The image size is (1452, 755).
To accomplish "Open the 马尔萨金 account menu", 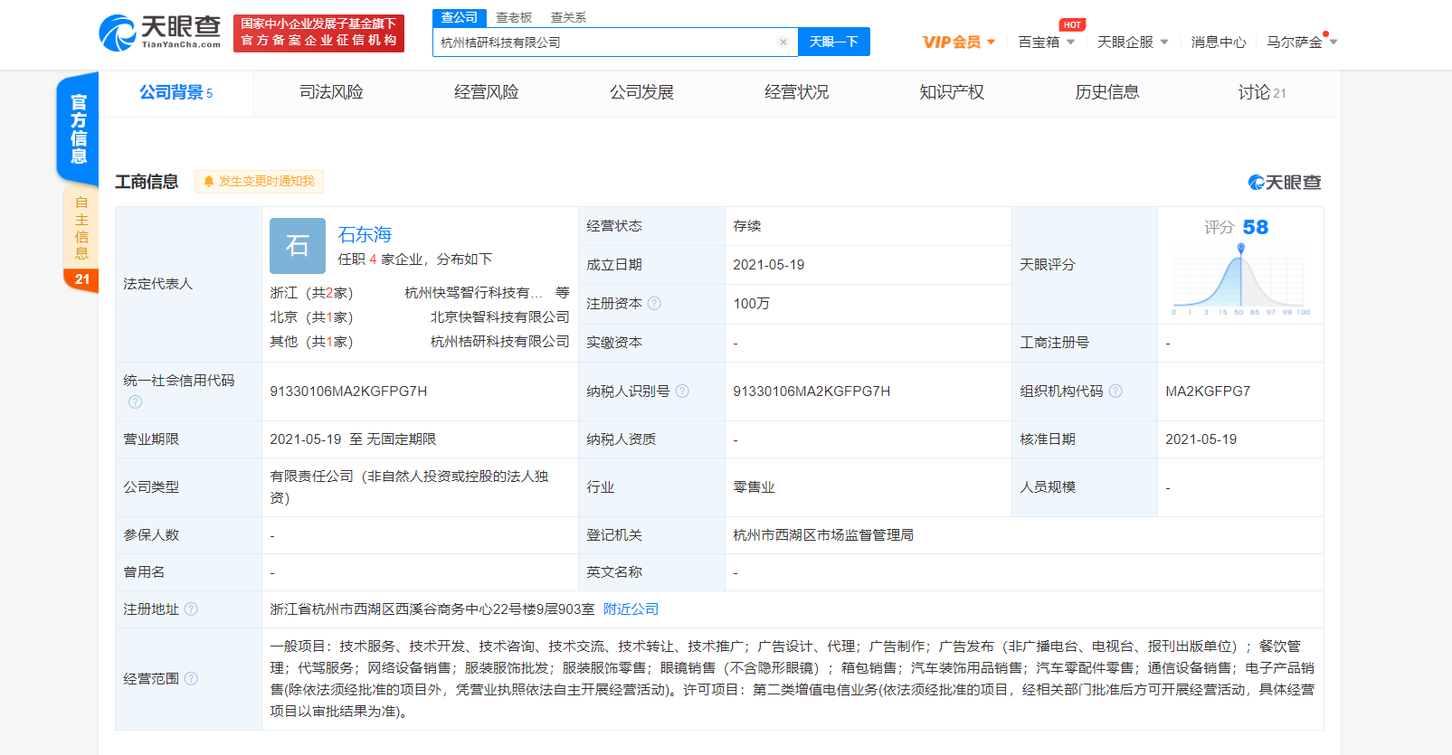I will click(1302, 42).
